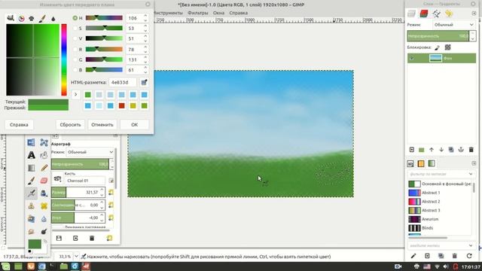Image resolution: width=482 pixels, height=271 pixels.
Task: Click the Справка button in color dialog
Action: coord(19,125)
